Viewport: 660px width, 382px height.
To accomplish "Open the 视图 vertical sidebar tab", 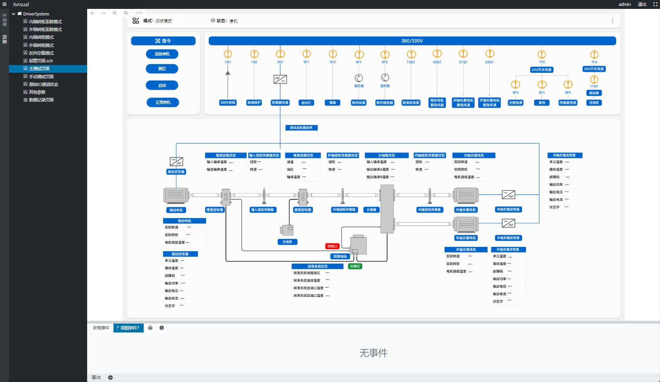I will click(5, 39).
